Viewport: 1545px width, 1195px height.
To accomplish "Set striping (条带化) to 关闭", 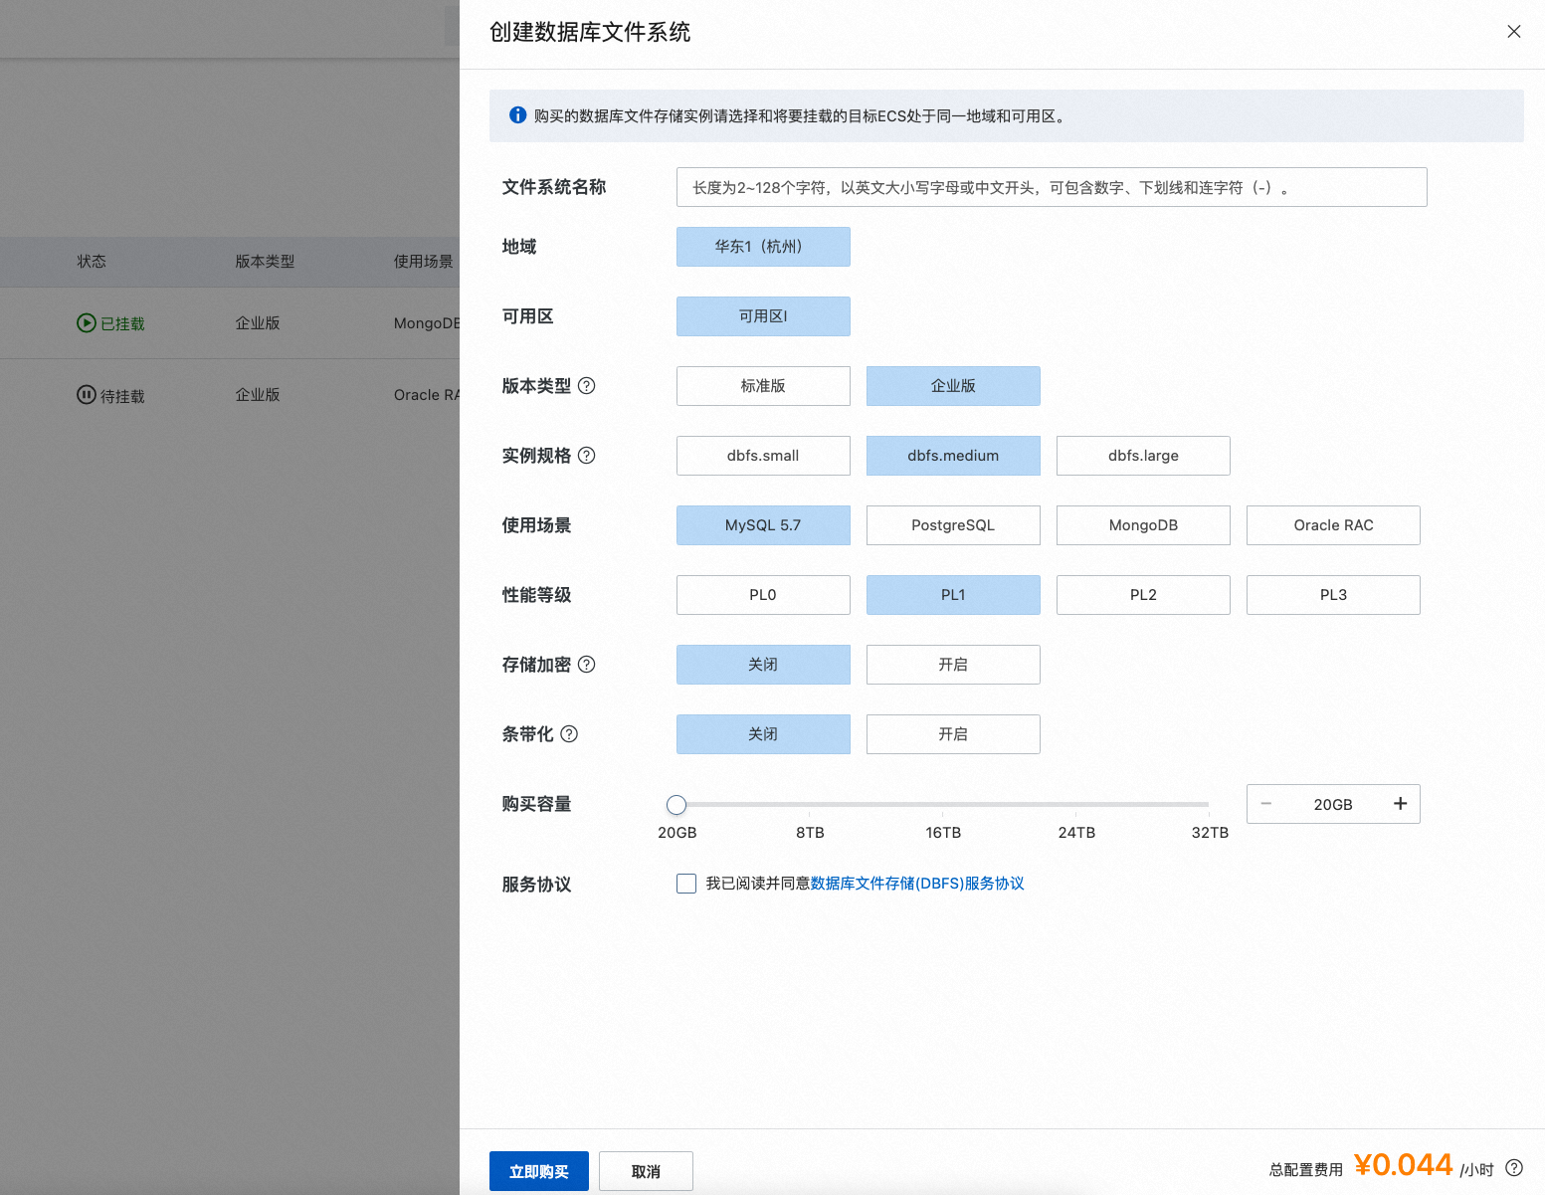I will point(763,734).
